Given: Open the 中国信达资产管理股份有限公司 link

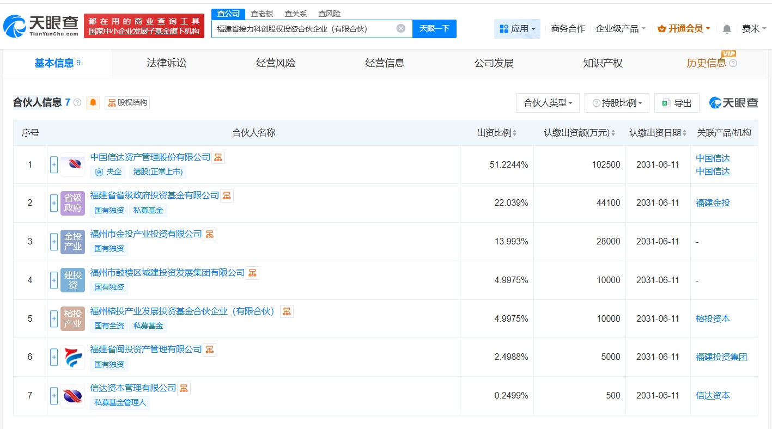Looking at the screenshot, I should pos(150,157).
